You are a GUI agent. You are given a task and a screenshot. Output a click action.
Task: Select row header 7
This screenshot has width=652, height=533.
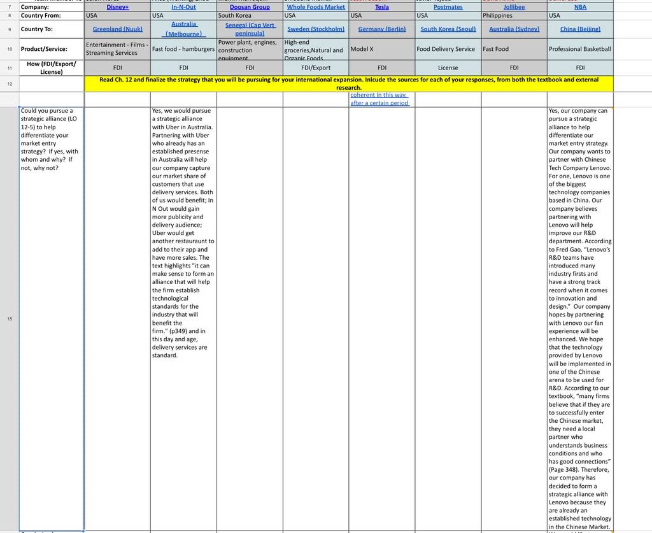(x=10, y=7)
